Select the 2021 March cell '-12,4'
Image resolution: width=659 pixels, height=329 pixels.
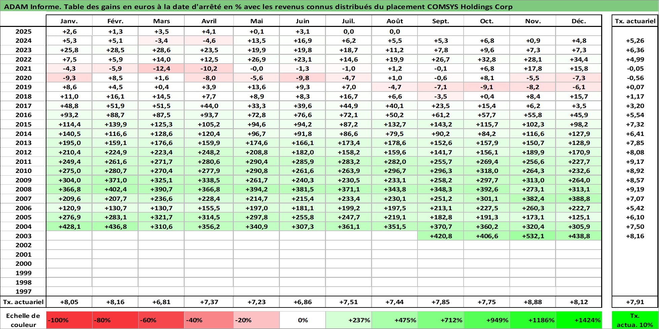click(161, 68)
